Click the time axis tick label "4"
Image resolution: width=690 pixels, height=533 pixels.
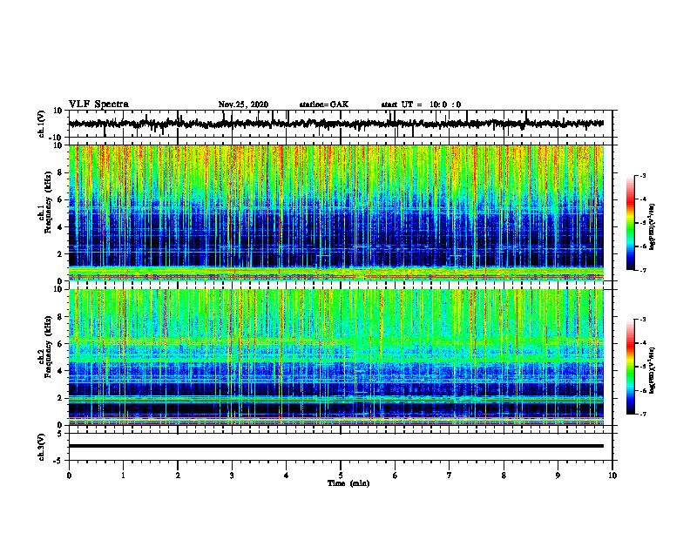(287, 476)
